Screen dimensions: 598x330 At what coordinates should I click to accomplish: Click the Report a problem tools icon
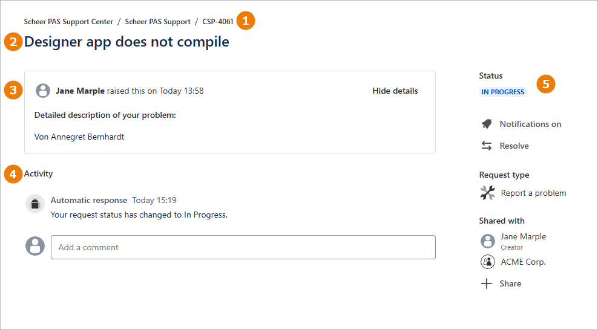coord(487,193)
